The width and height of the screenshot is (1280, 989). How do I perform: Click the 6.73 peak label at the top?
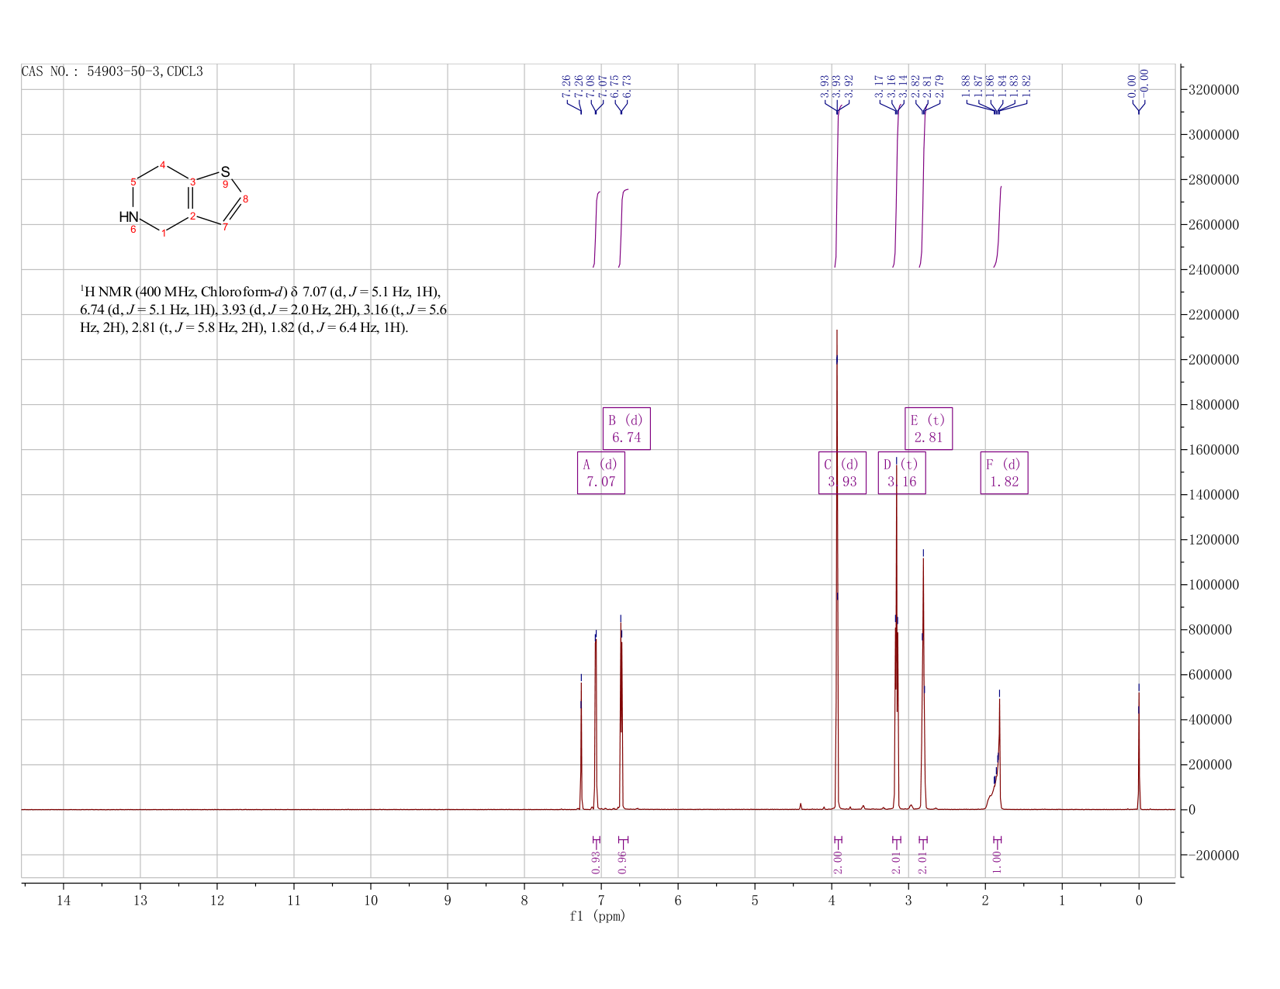tap(627, 87)
